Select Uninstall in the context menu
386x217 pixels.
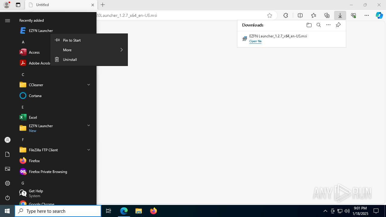89,59
